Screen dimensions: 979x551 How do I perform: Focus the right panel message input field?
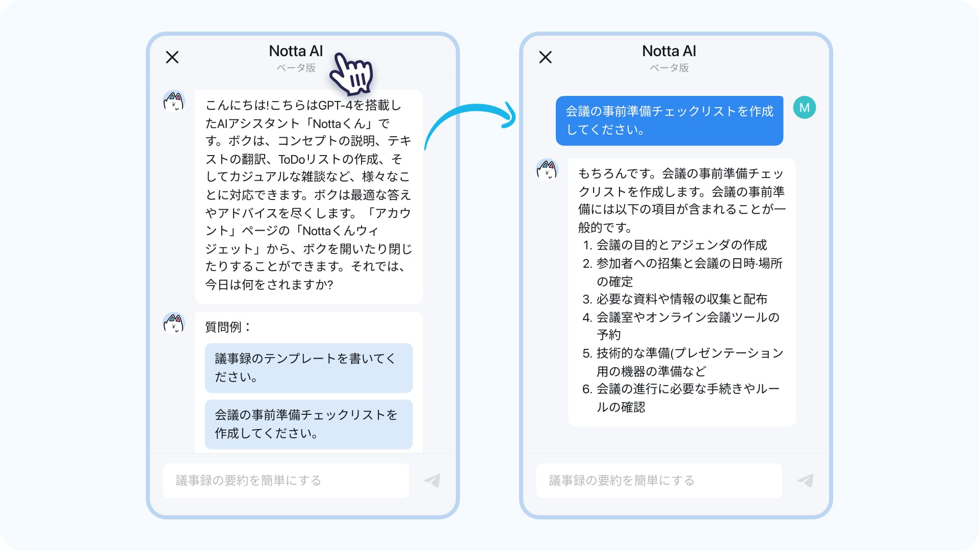point(659,480)
